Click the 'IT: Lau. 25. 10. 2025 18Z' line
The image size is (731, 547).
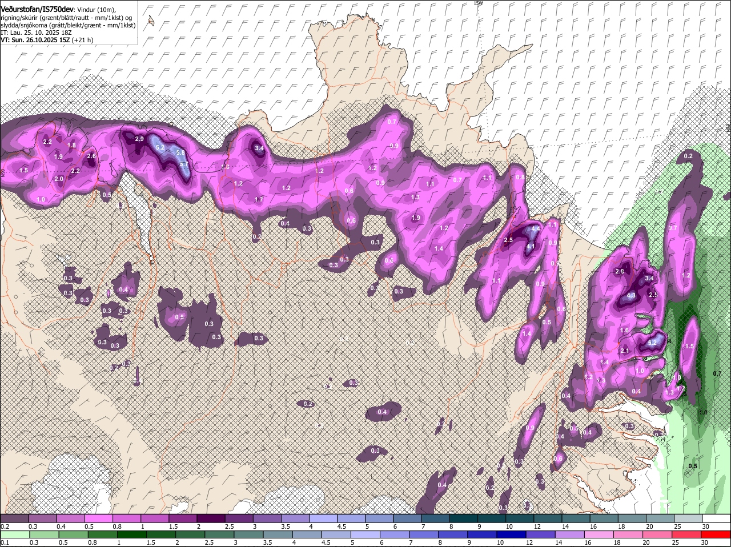(x=35, y=33)
